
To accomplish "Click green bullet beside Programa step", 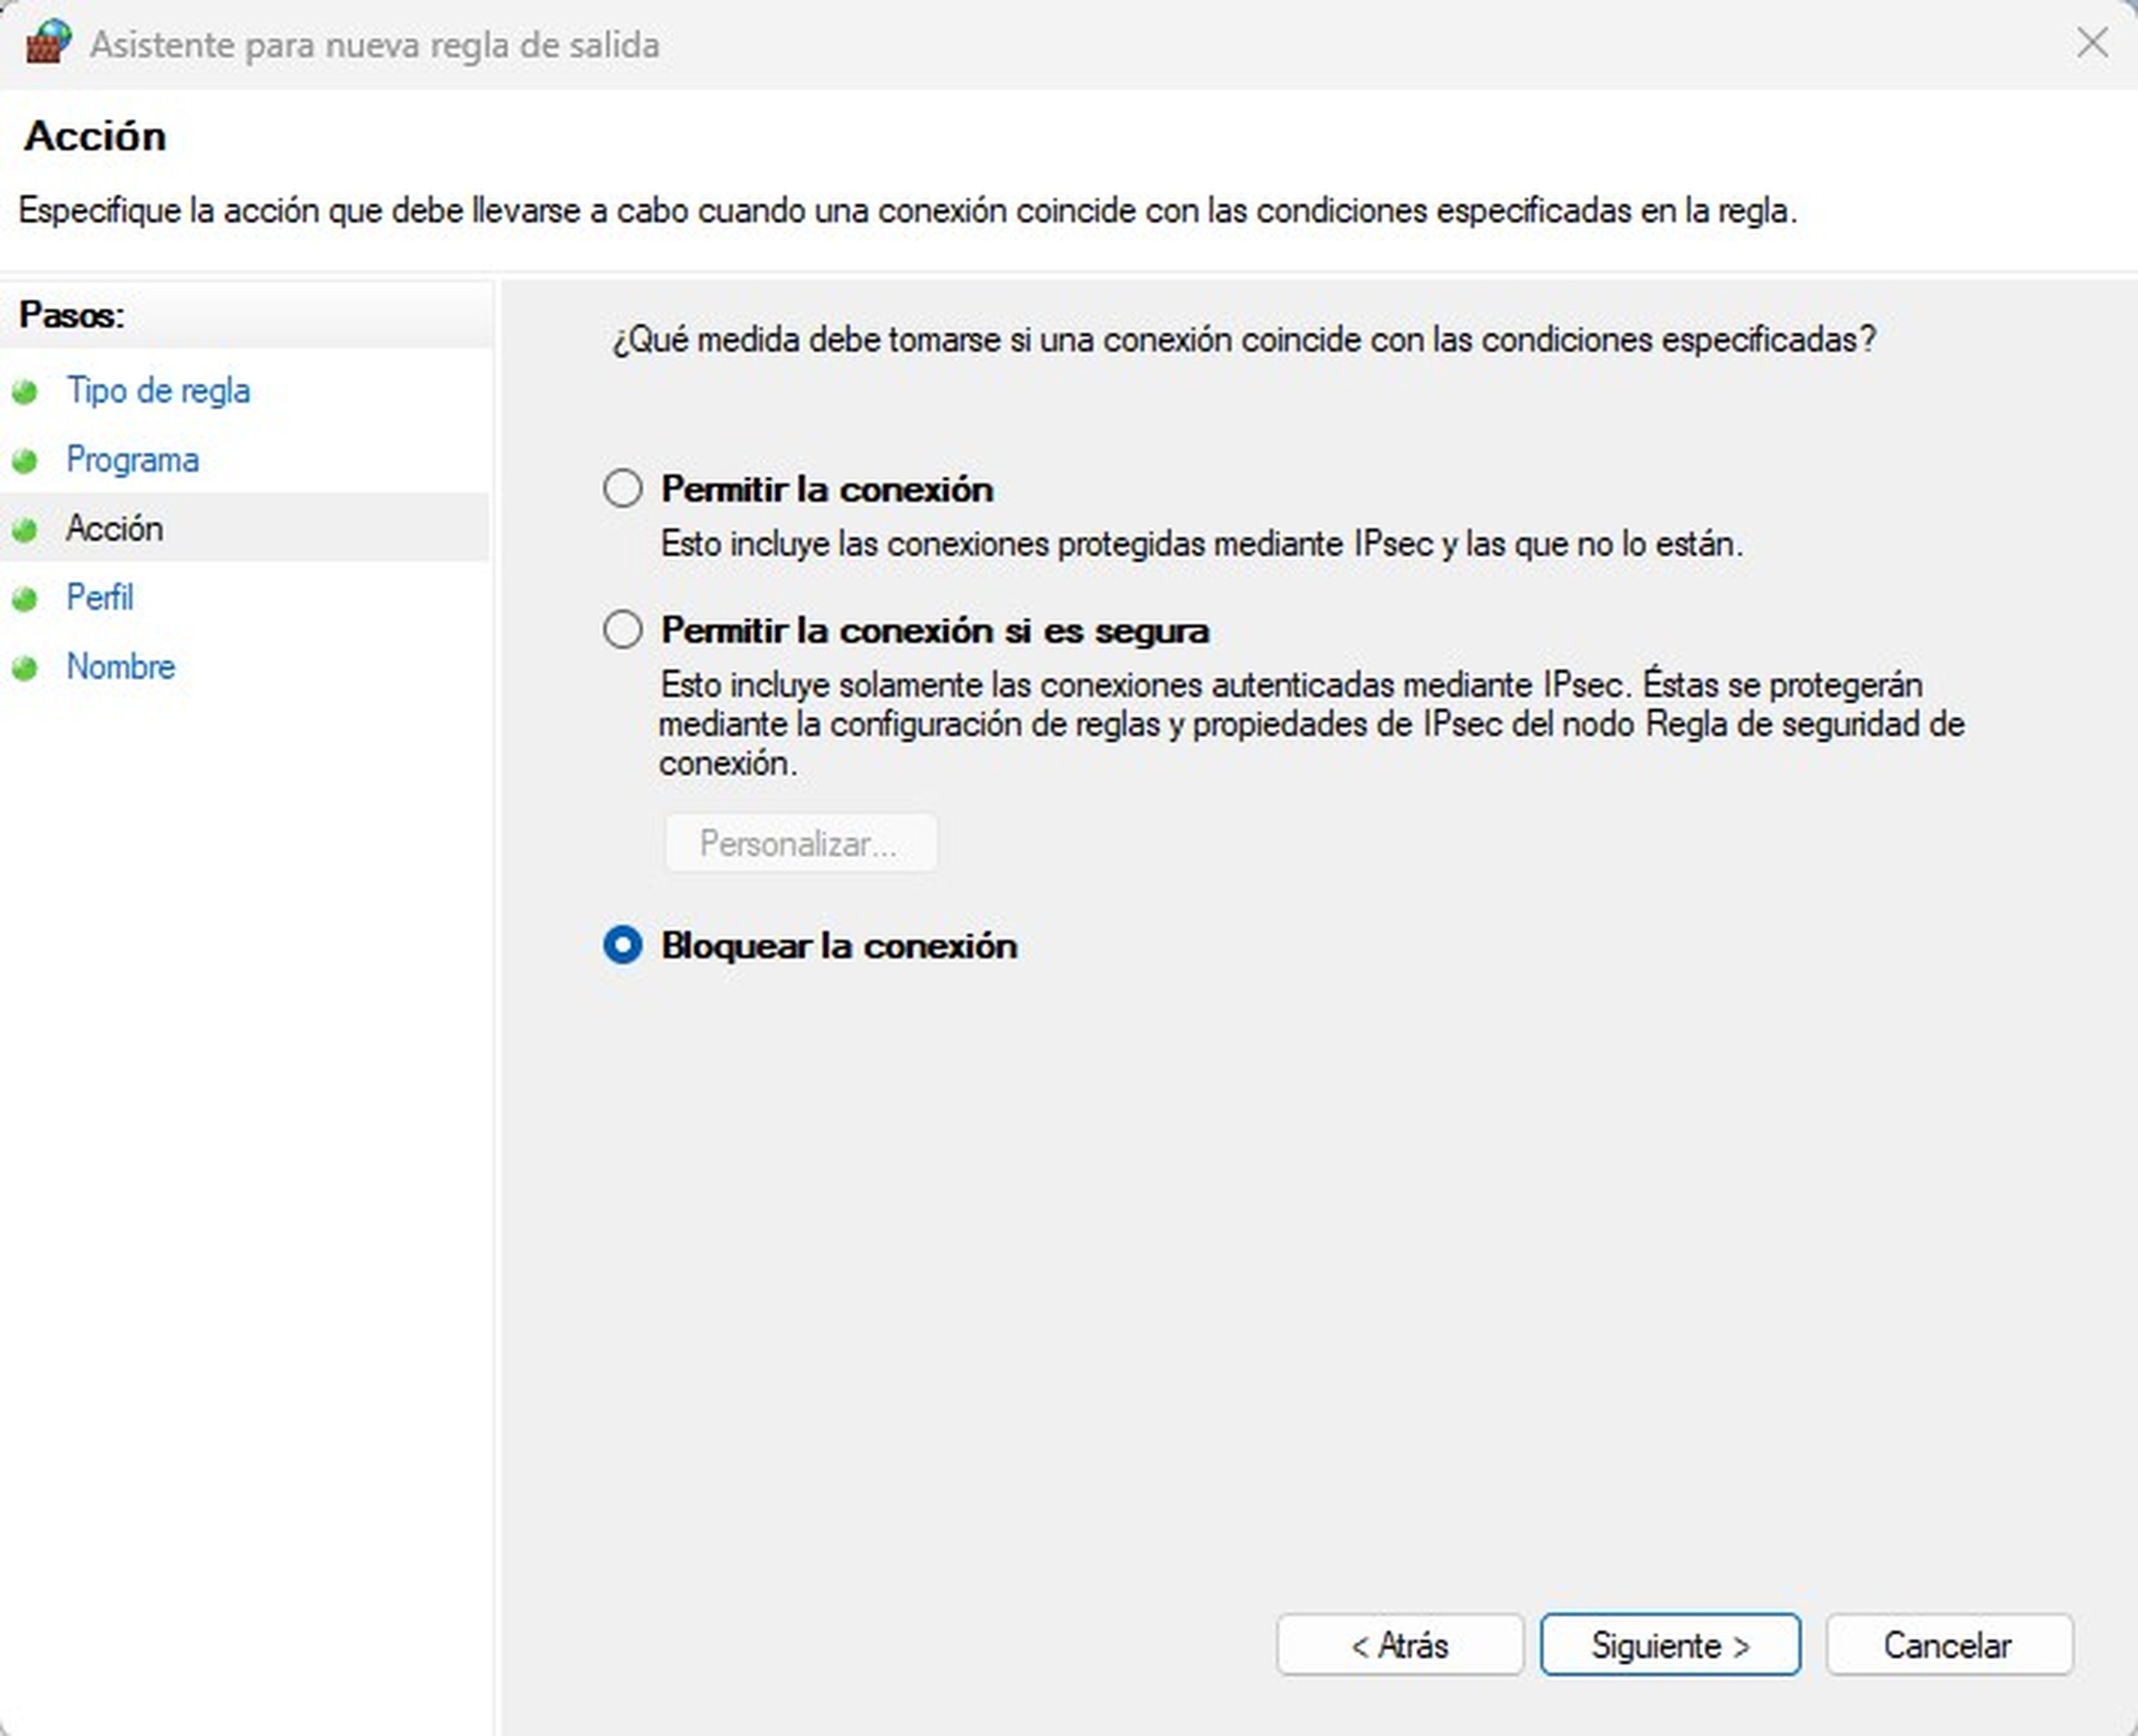I will pyautogui.click(x=25, y=461).
